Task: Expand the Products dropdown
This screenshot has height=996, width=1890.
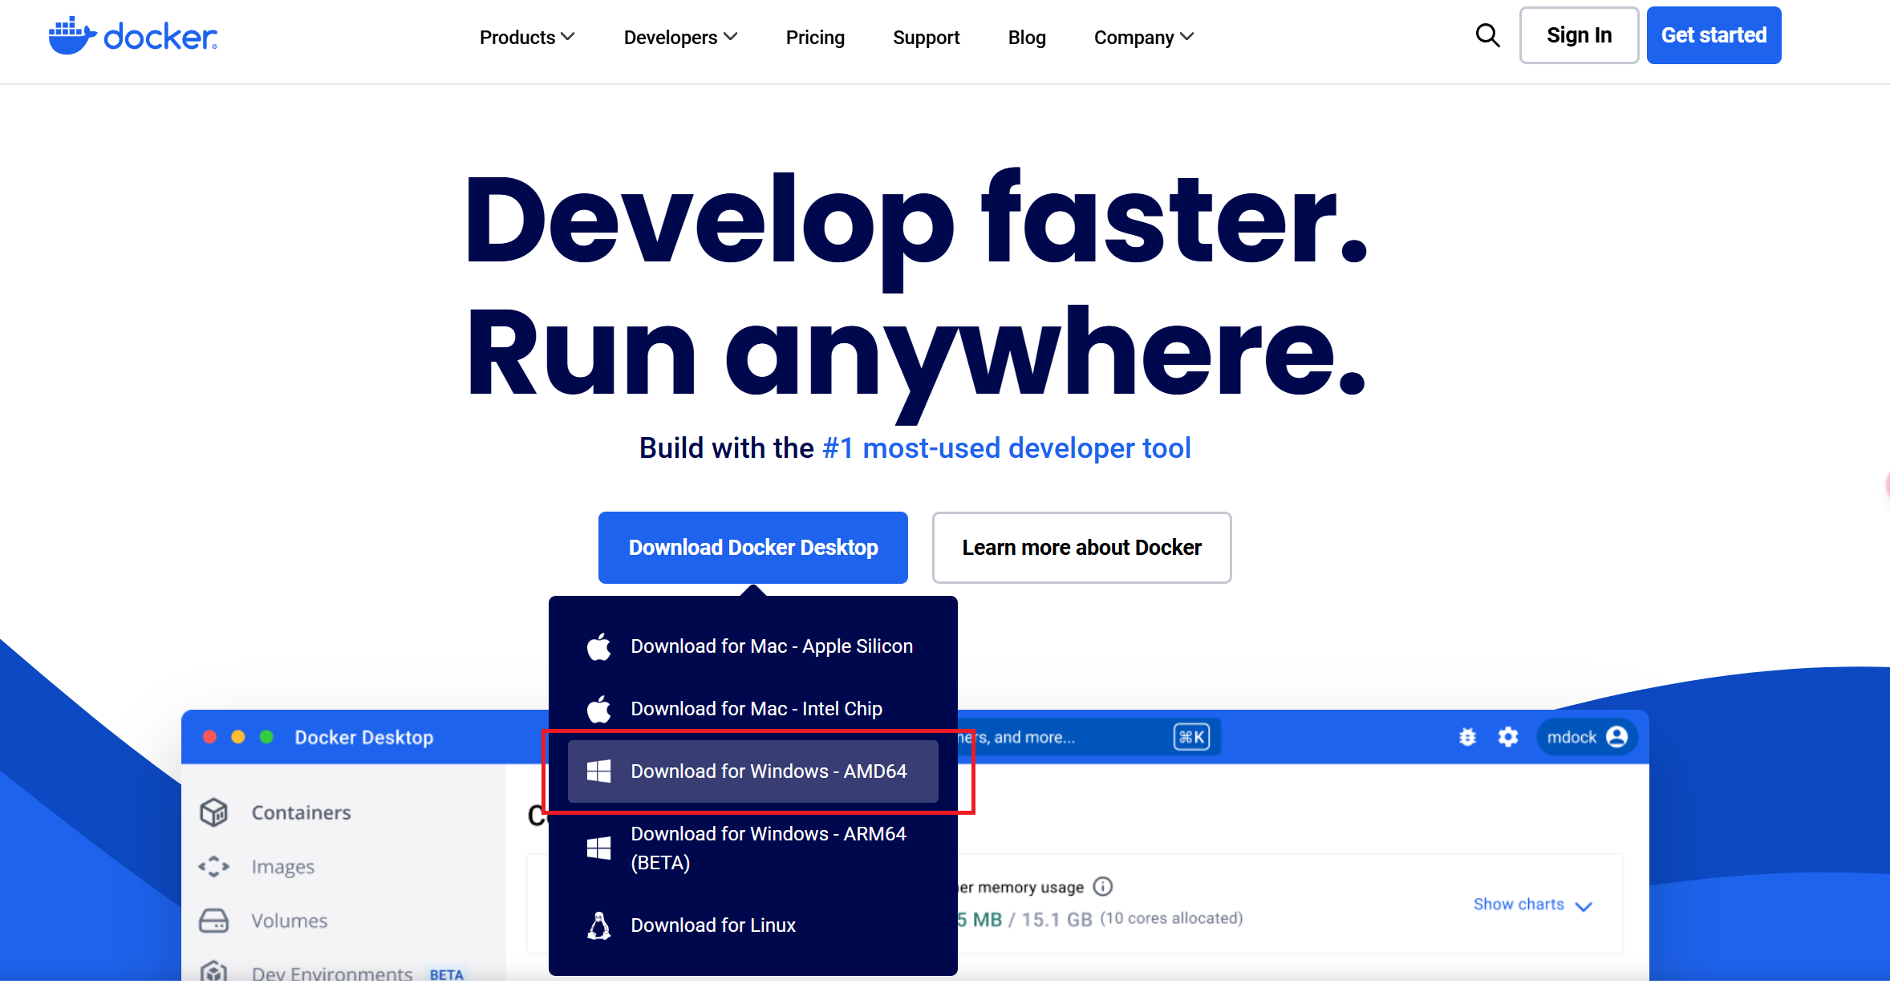Action: [x=527, y=38]
